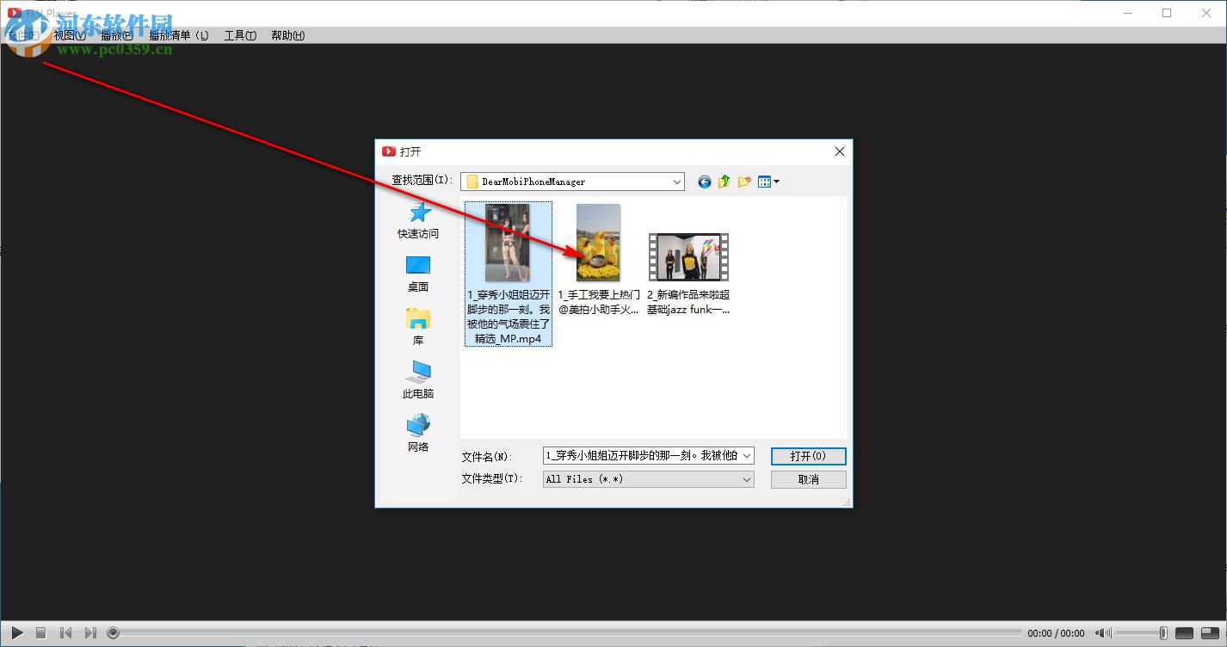Click the 取消 cancel button
Viewport: 1227px width, 647px height.
tap(808, 479)
